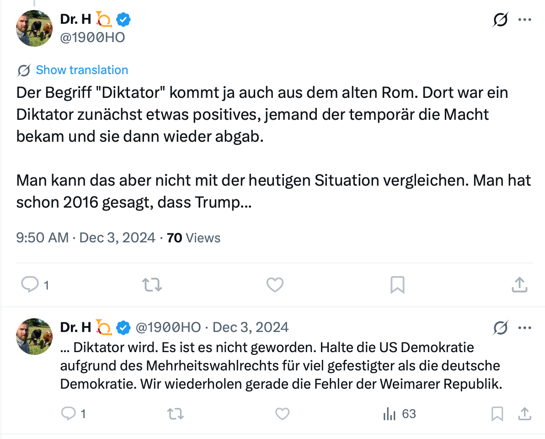Repost the main tweet about Diktator
Screen dimensions: 545x439
152,285
